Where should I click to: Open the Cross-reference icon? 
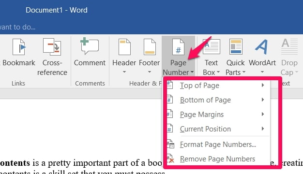click(52, 47)
